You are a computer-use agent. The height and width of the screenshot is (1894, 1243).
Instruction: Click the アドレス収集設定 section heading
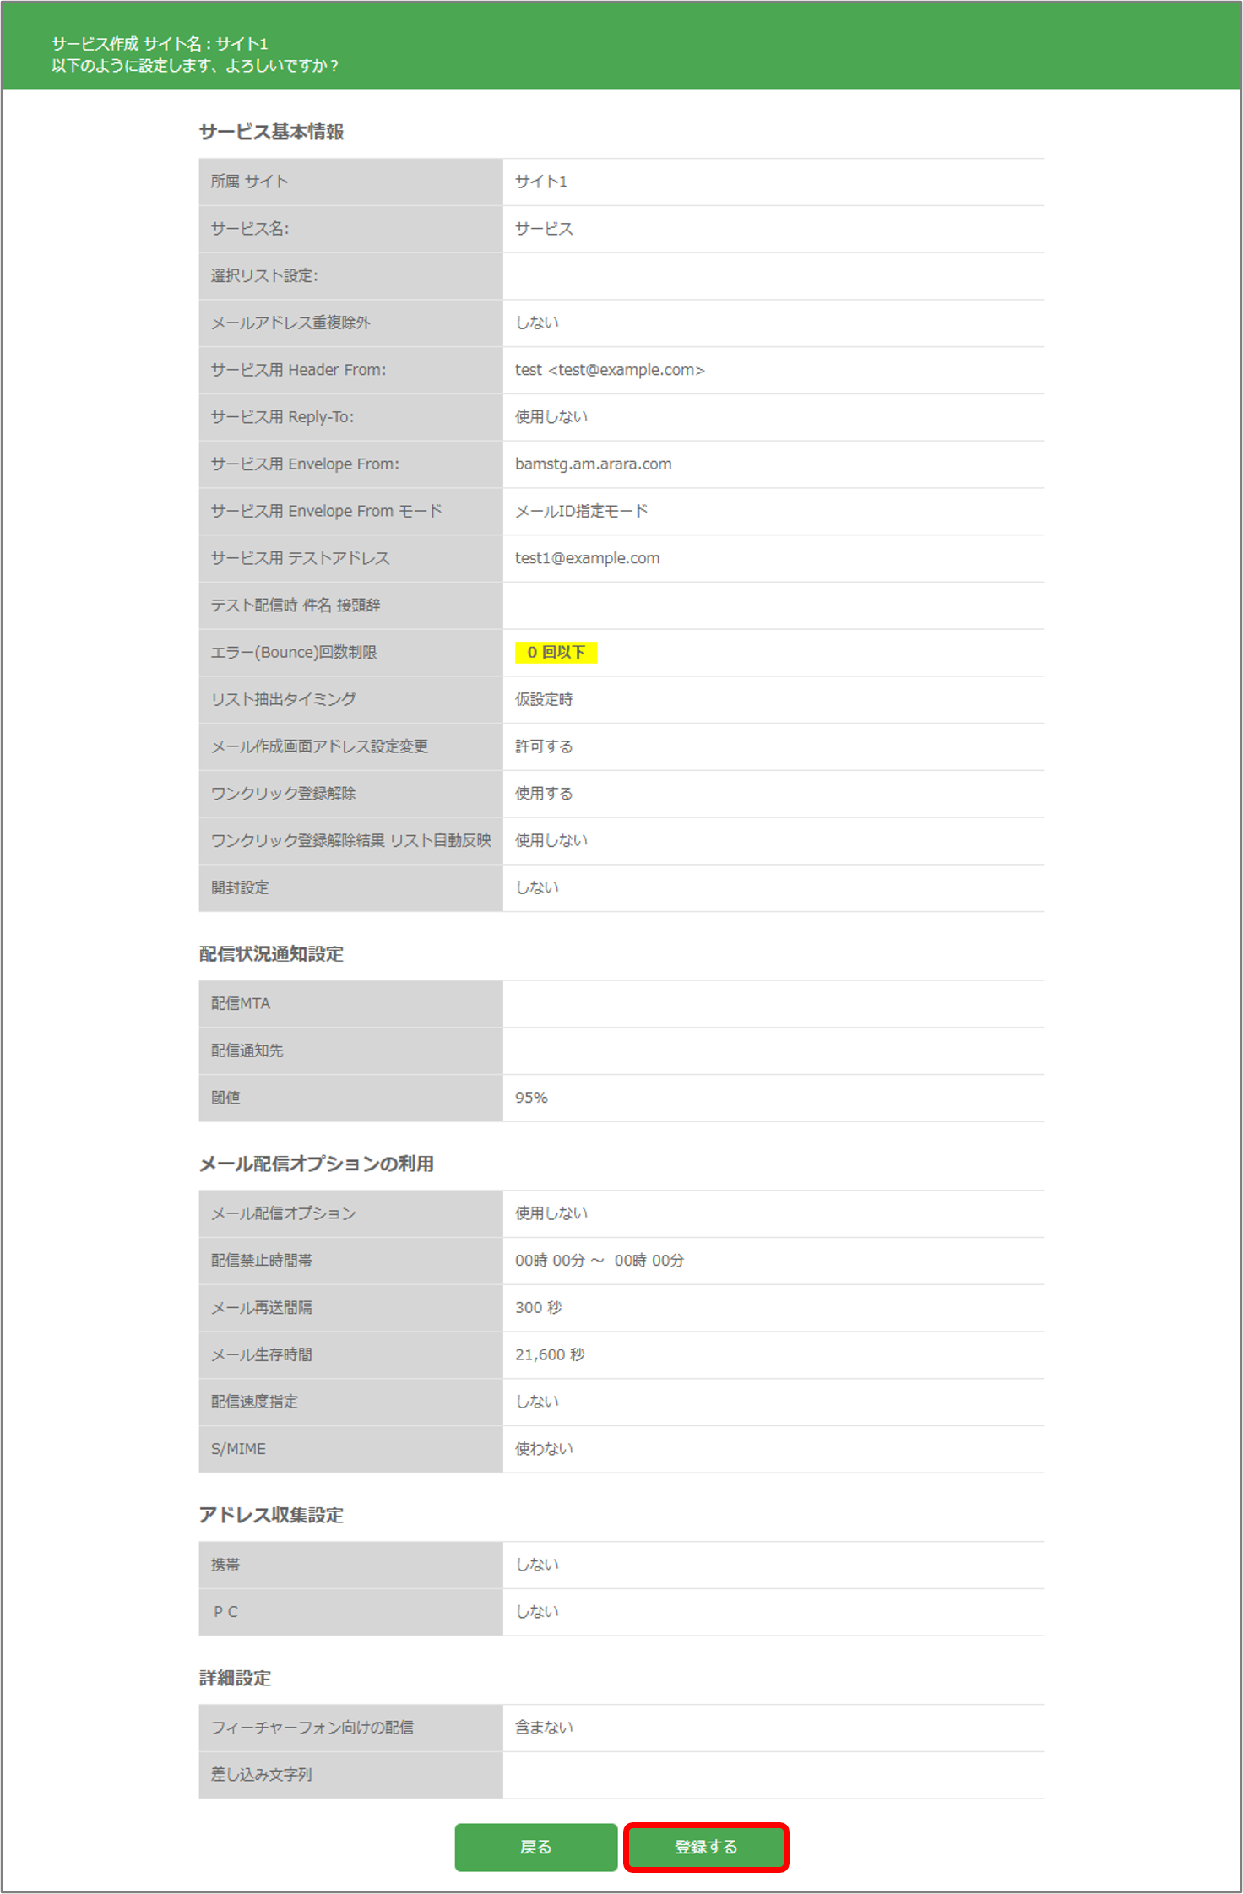click(271, 1515)
